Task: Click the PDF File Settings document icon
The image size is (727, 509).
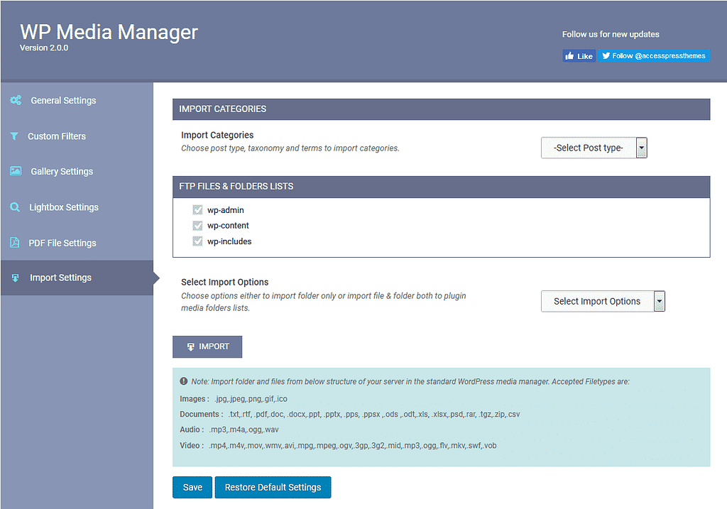Action: 15,243
